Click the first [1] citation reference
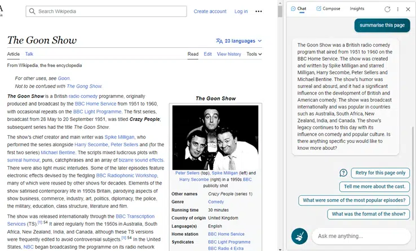Screen dimensions: 416x251 pyautogui.click(x=39, y=222)
